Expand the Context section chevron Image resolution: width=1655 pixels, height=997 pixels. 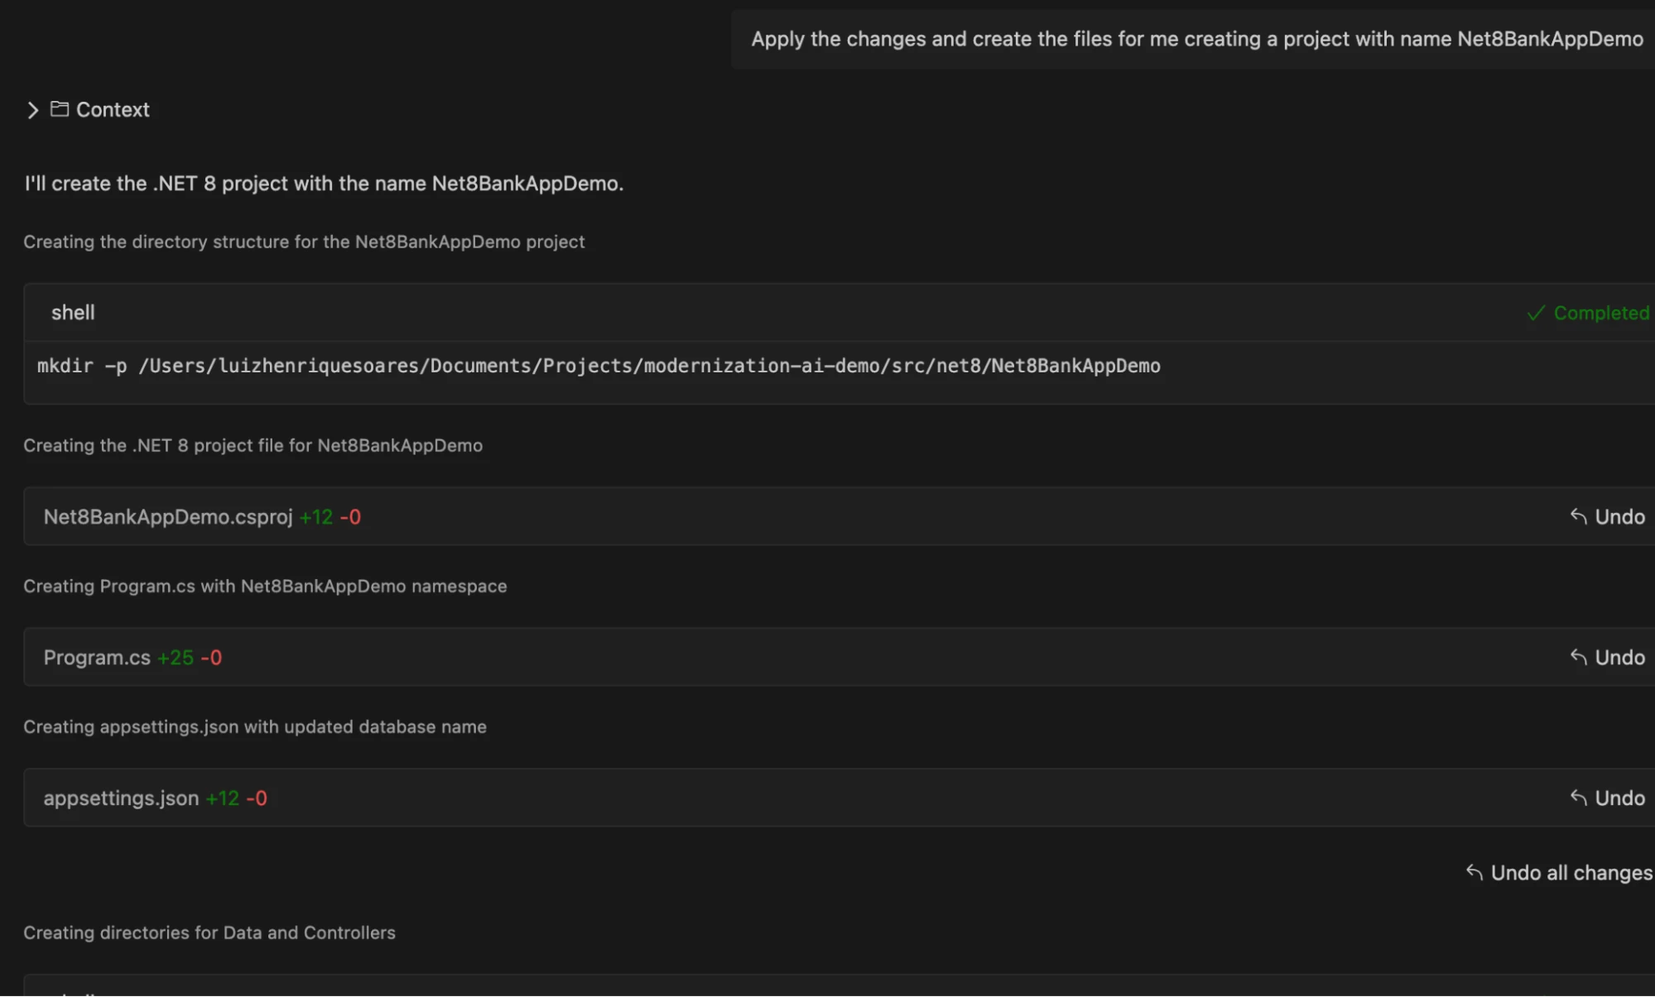(x=32, y=110)
